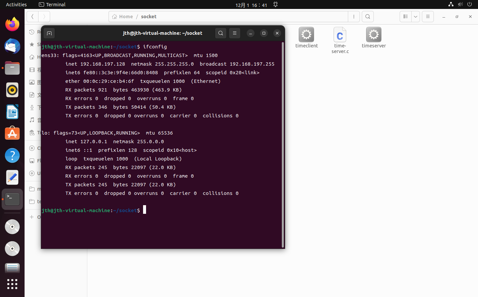Open the Help icon in the dock
The height and width of the screenshot is (297, 478).
pos(12,155)
